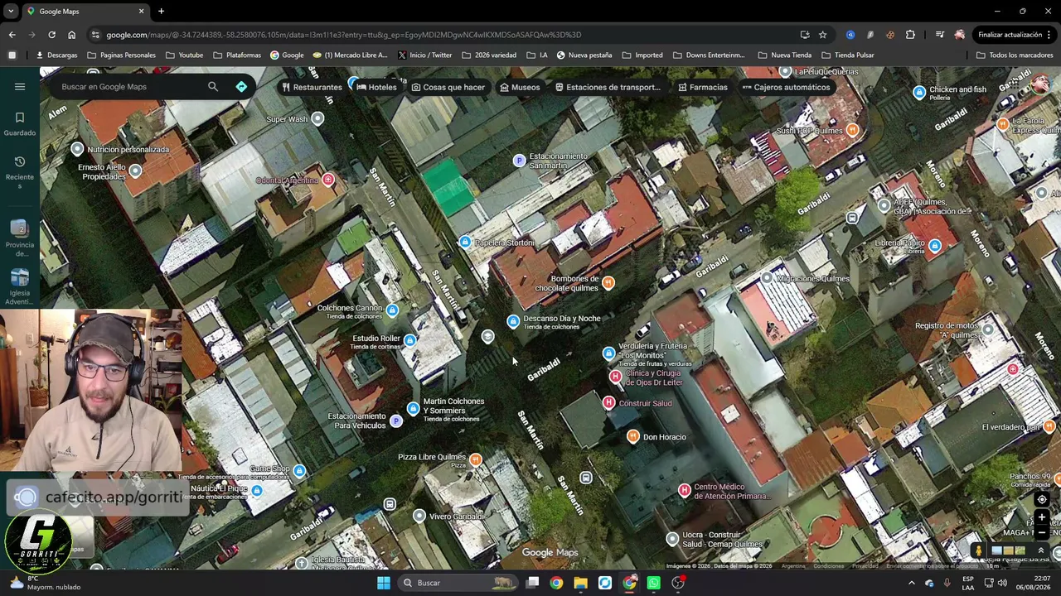Image resolution: width=1061 pixels, height=596 pixels.
Task: Click the Finalizar actualización button
Action: 1015,35
